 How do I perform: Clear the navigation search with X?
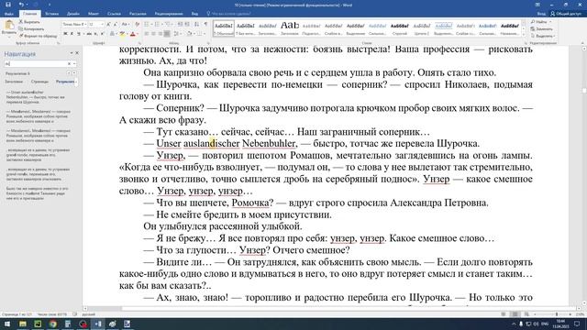pos(70,64)
